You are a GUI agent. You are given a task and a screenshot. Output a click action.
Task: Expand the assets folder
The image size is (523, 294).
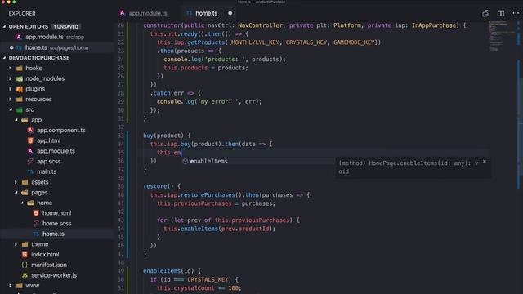pos(16,182)
